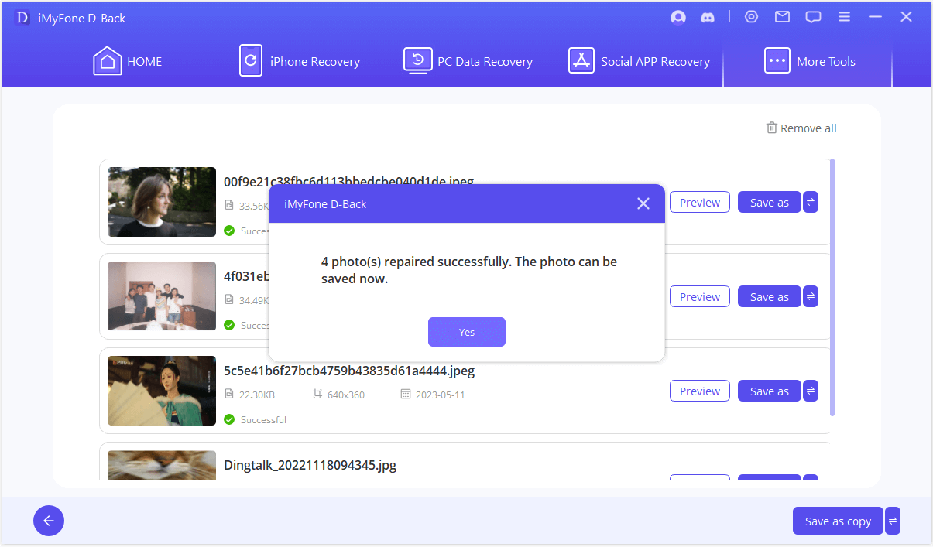Toggle save mode arrows for 4f031eb row
Image resolution: width=933 pixels, height=547 pixels.
click(x=811, y=296)
